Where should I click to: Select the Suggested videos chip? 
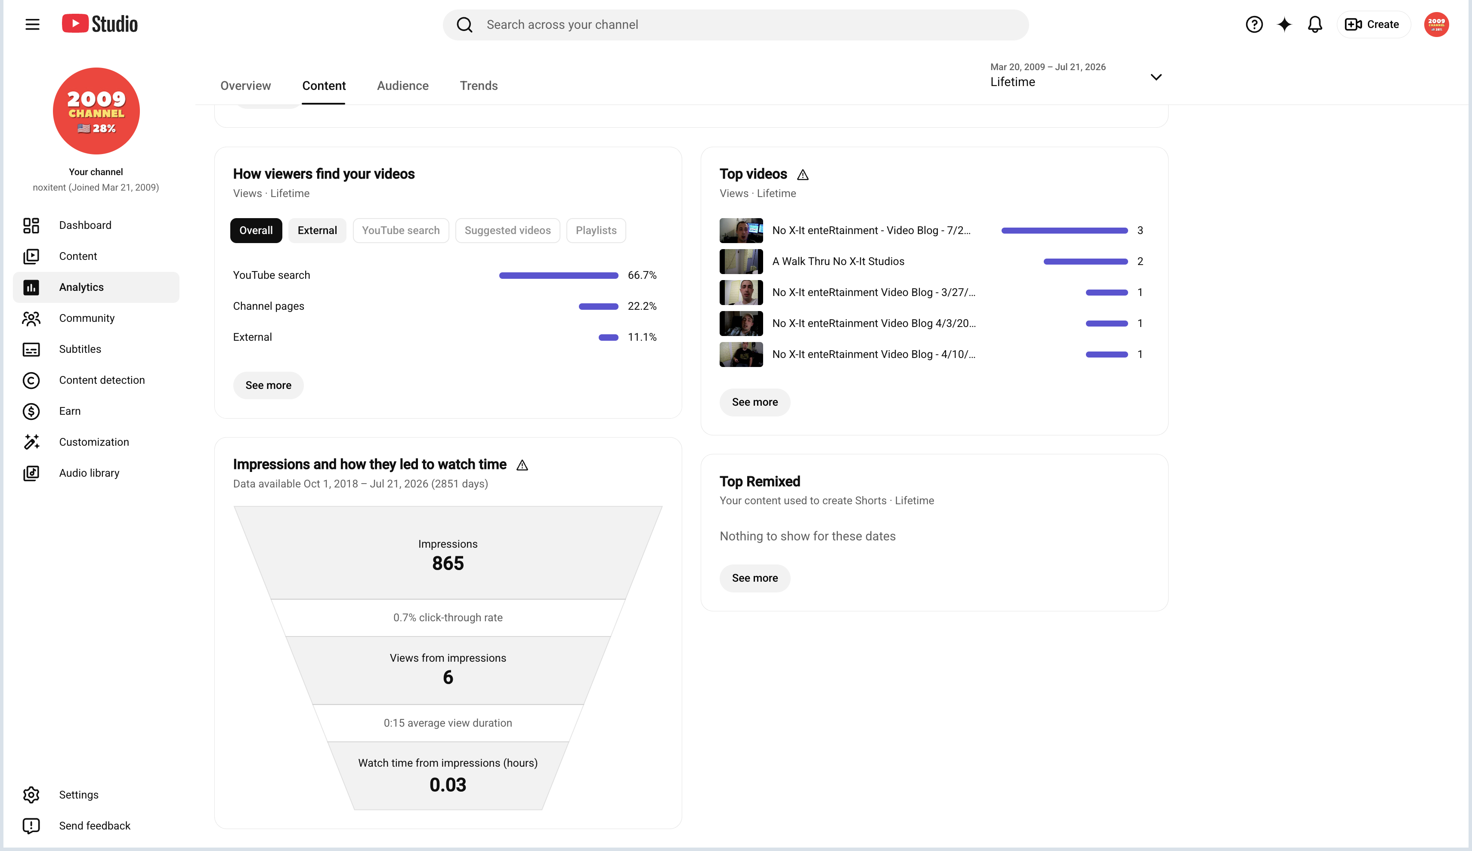click(x=507, y=231)
